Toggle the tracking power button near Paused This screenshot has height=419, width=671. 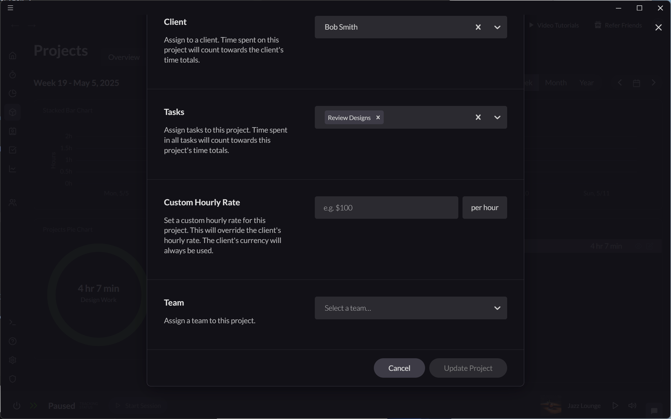pos(17,406)
